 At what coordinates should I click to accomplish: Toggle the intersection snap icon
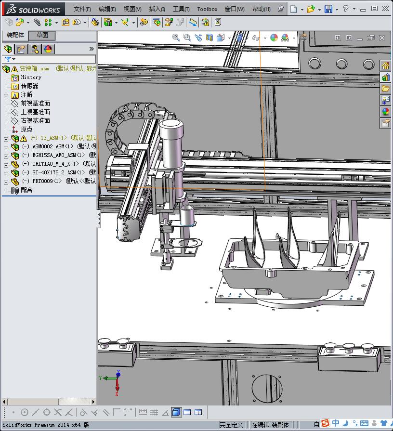pyautogui.click(x=58, y=412)
